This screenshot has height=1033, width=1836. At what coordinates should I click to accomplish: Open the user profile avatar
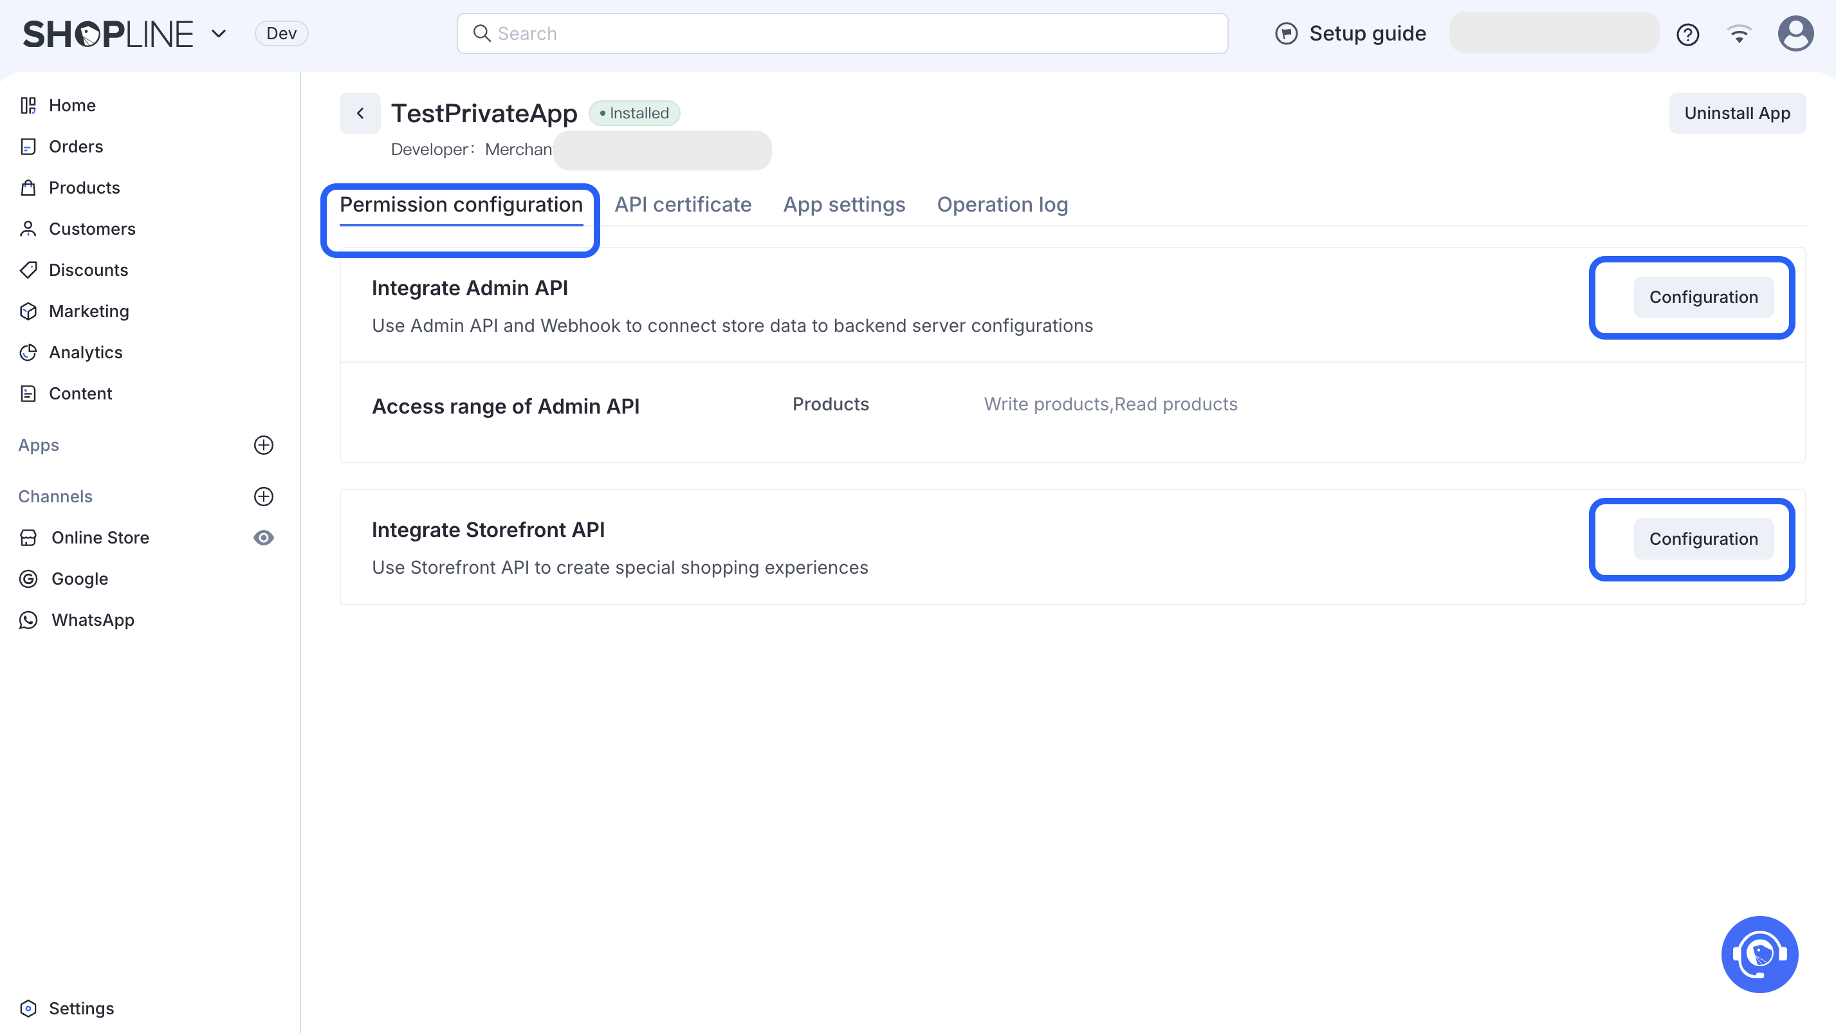1795,33
